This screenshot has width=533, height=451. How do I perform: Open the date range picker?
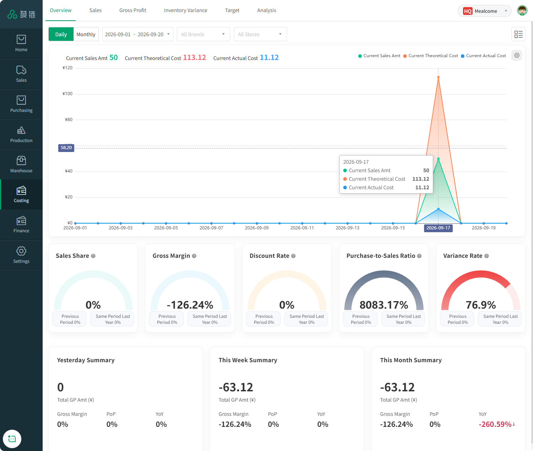pyautogui.click(x=138, y=34)
